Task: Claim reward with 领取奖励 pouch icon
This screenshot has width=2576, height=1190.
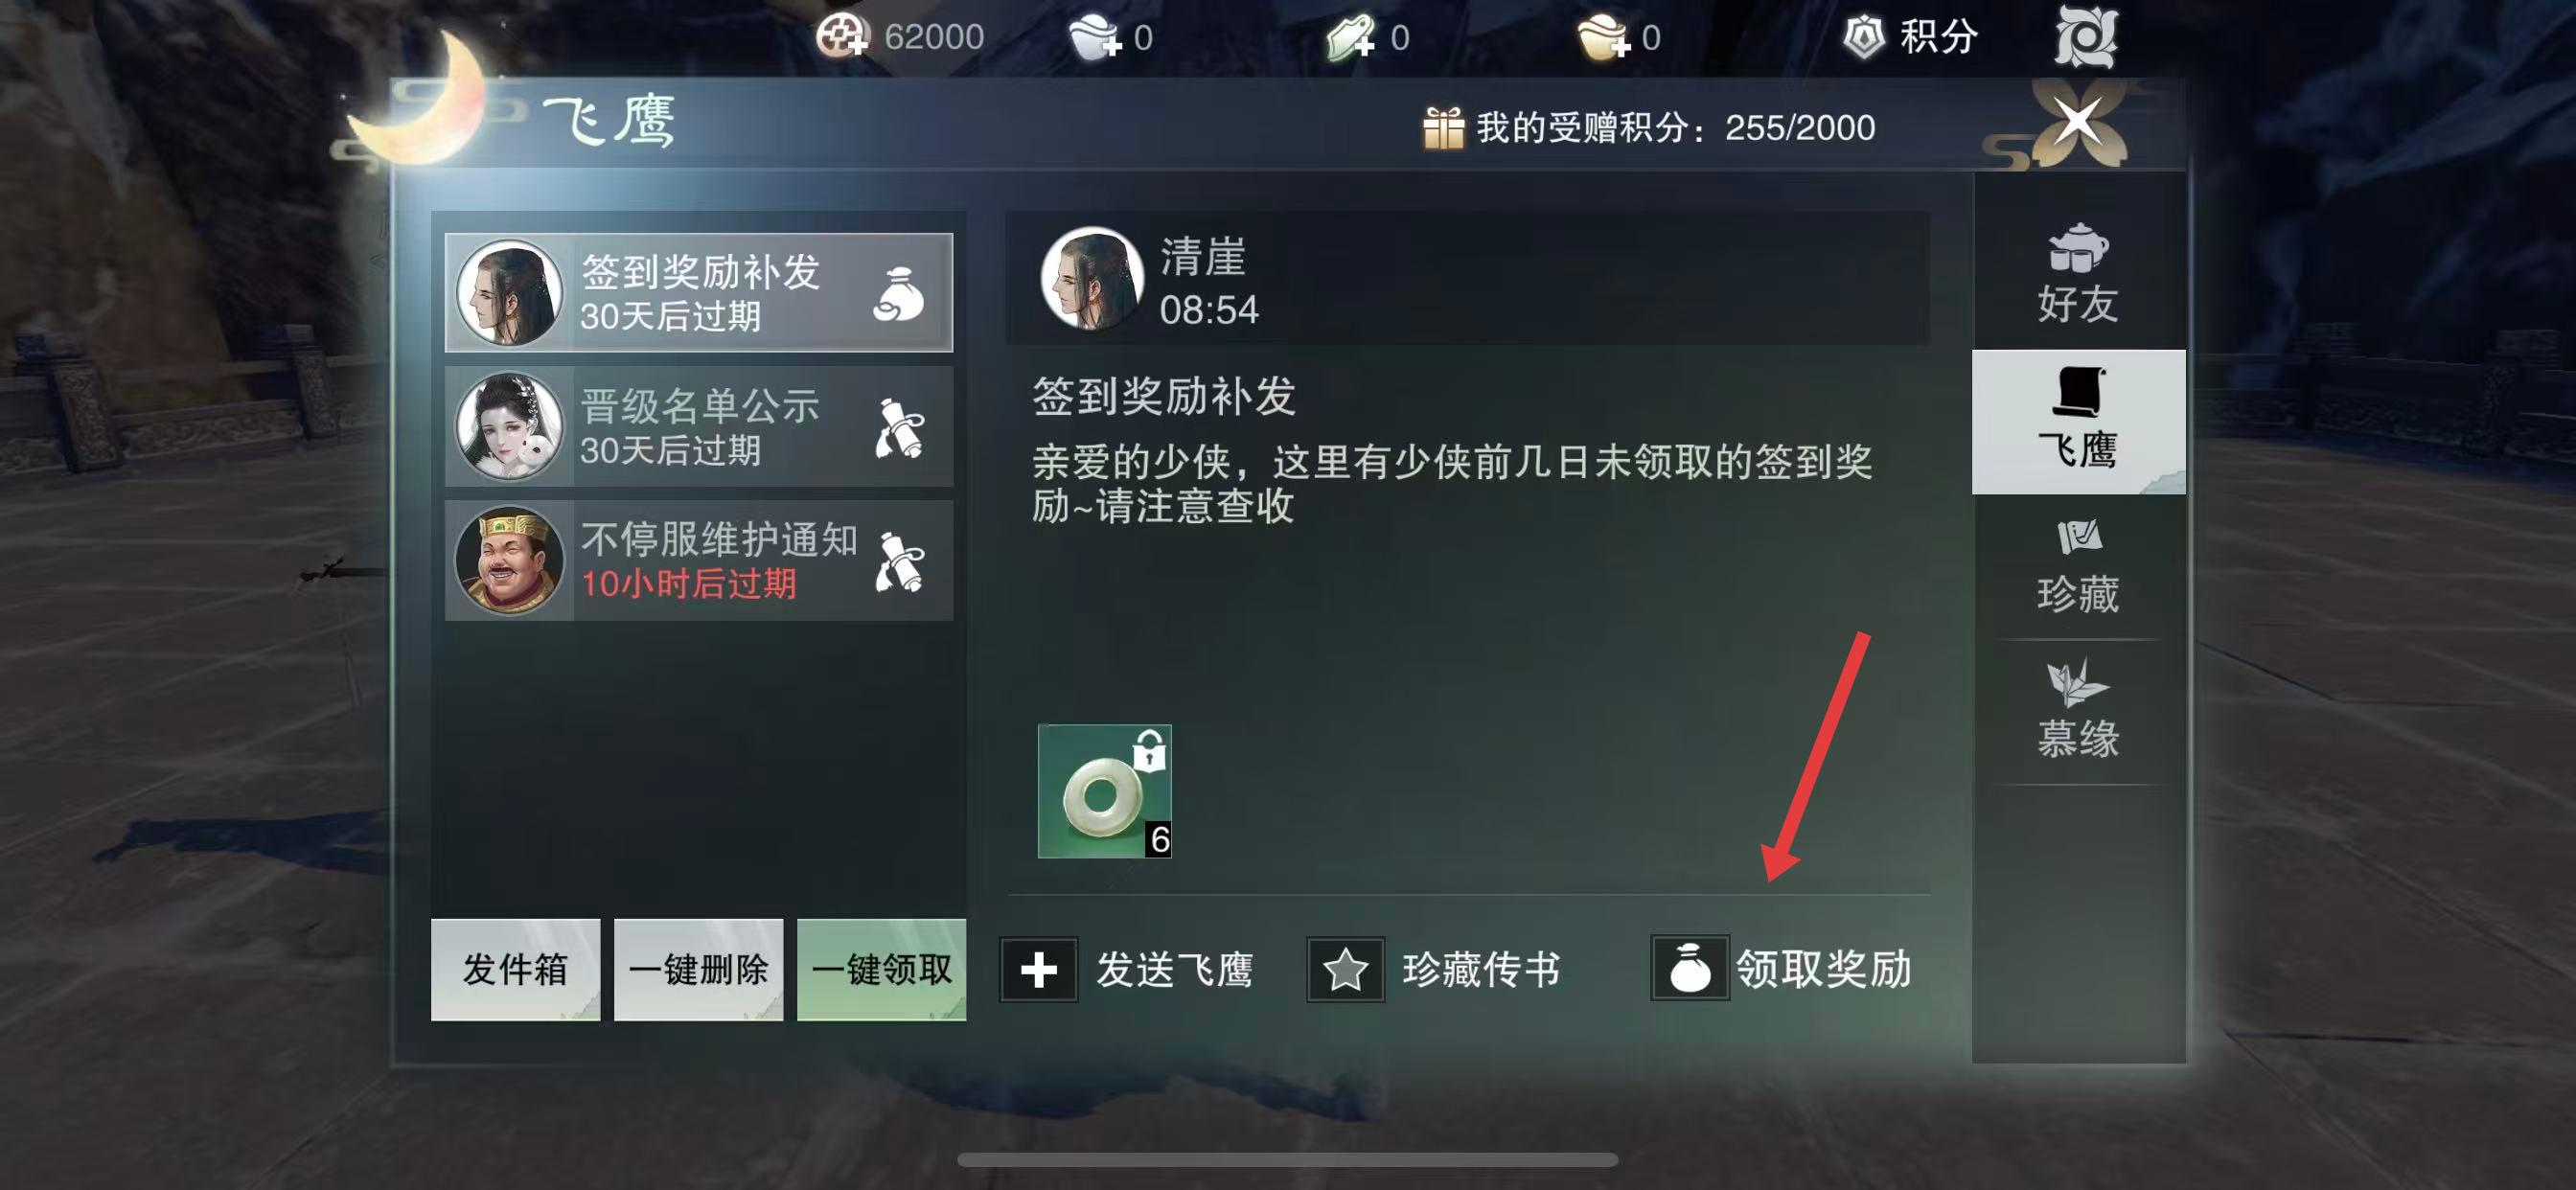Action: tap(1690, 968)
